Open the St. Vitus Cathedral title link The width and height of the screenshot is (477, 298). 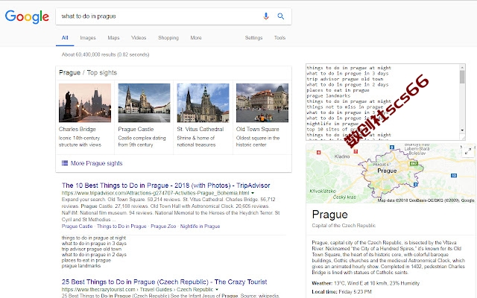(x=200, y=129)
